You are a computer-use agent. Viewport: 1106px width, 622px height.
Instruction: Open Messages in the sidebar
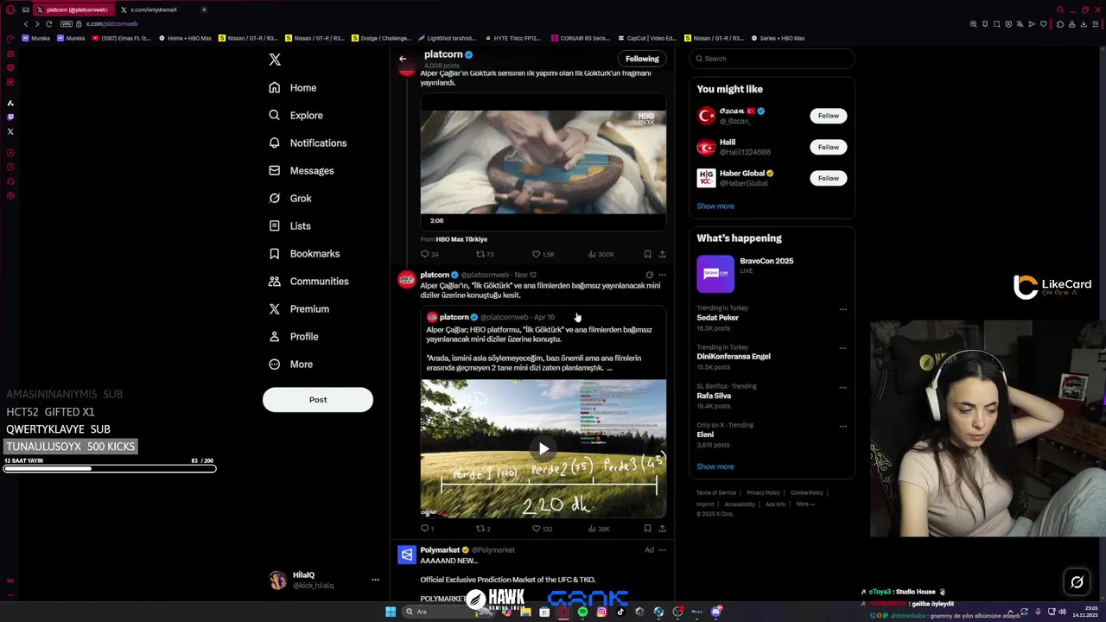pos(301,171)
